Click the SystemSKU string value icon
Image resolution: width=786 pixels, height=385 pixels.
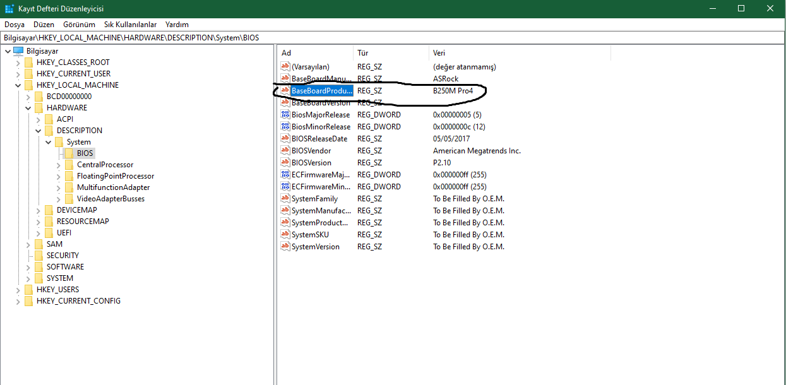coord(285,235)
